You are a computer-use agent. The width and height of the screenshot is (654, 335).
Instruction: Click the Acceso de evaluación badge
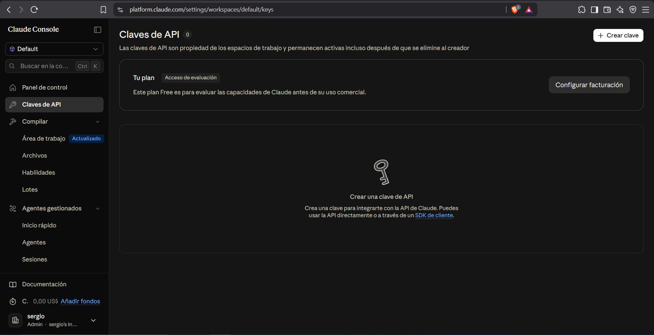coord(191,78)
